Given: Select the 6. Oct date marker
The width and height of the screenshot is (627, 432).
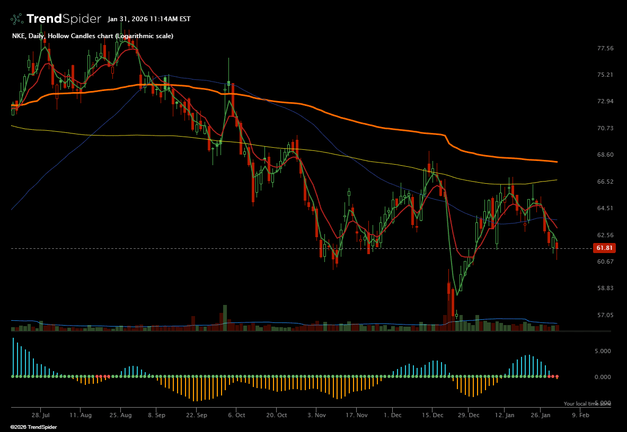Looking at the screenshot, I should (x=236, y=416).
